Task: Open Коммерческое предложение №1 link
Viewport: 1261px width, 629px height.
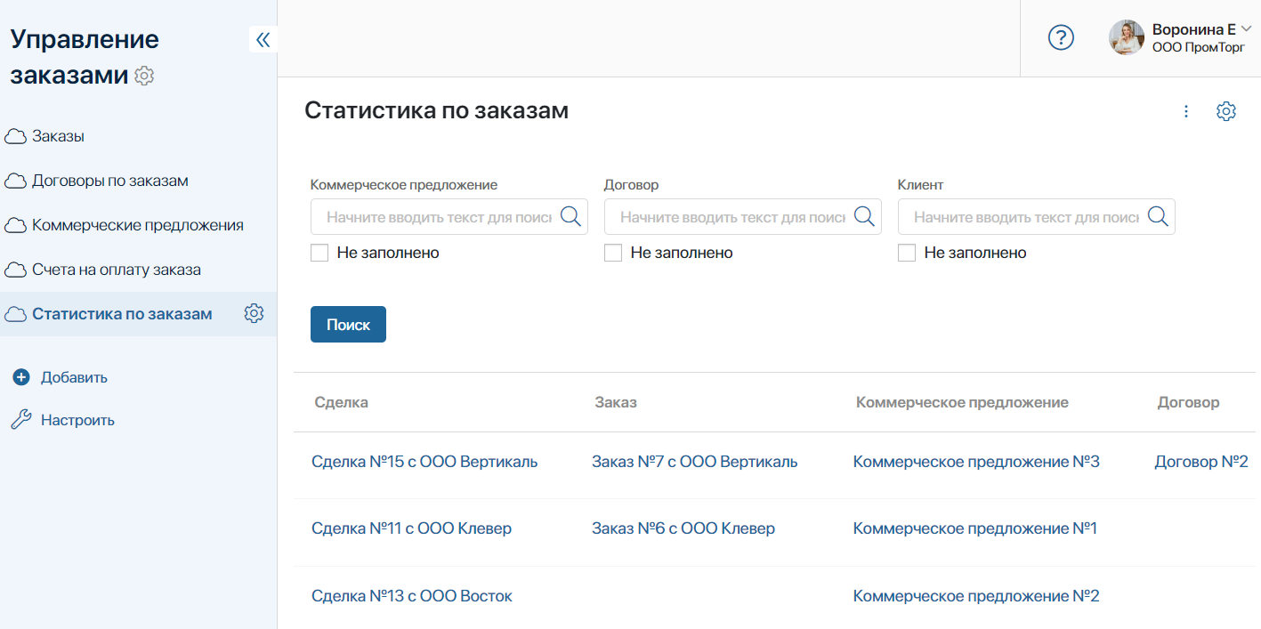Action: [x=974, y=528]
